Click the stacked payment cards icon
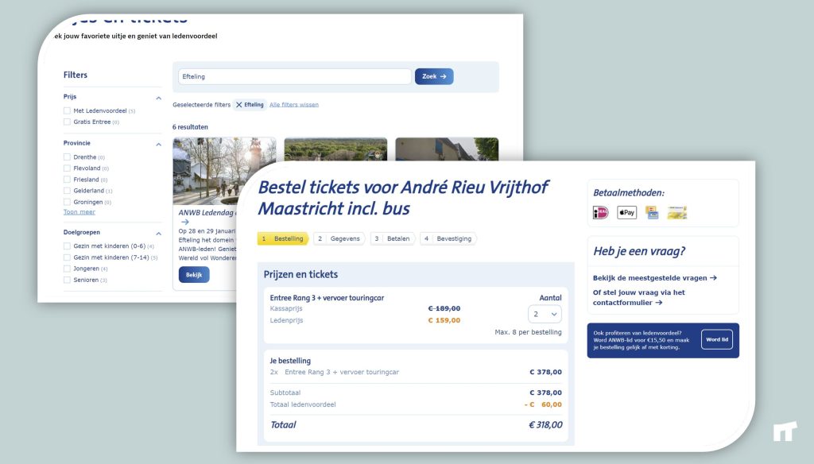The image size is (814, 464). coord(652,213)
